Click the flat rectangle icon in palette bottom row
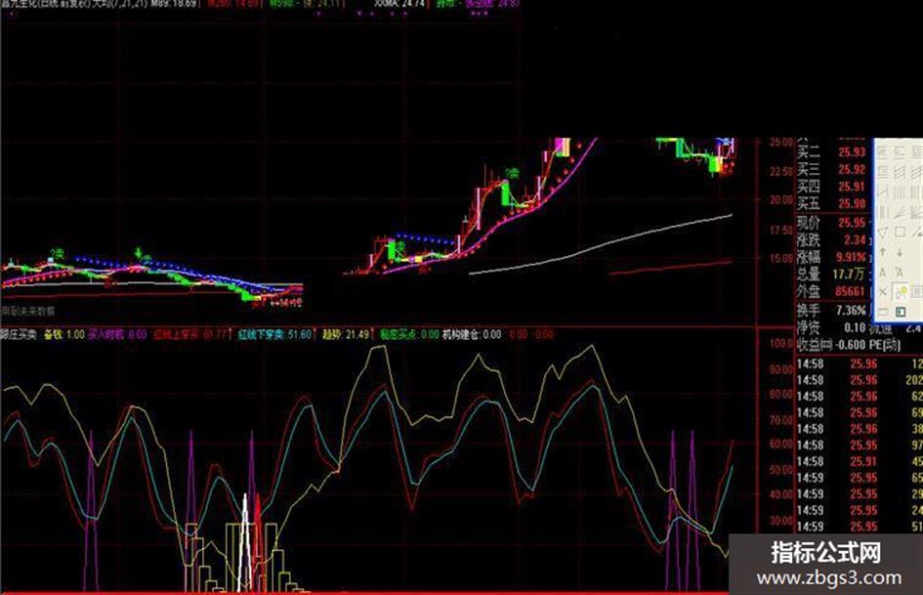The image size is (923, 595). [882, 312]
